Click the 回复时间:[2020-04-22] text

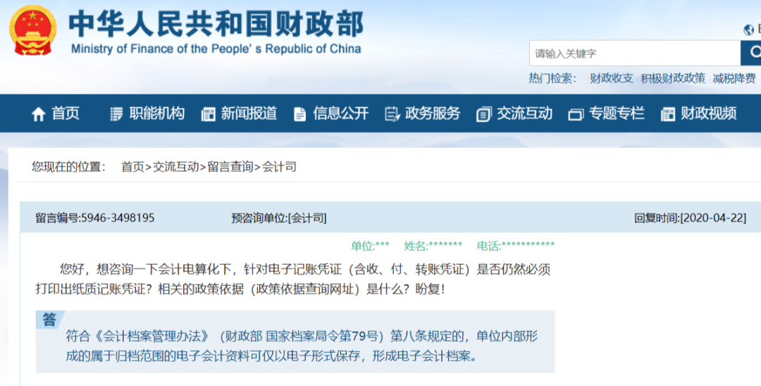pos(690,218)
